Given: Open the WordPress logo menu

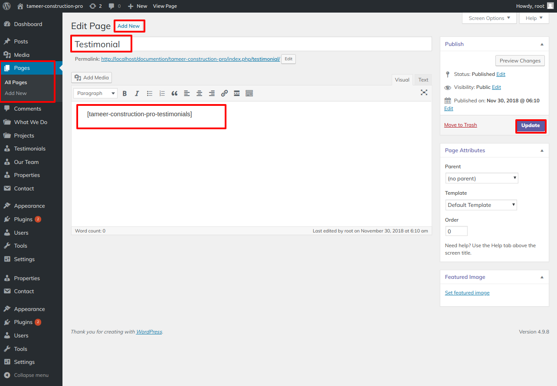Looking at the screenshot, I should point(7,6).
